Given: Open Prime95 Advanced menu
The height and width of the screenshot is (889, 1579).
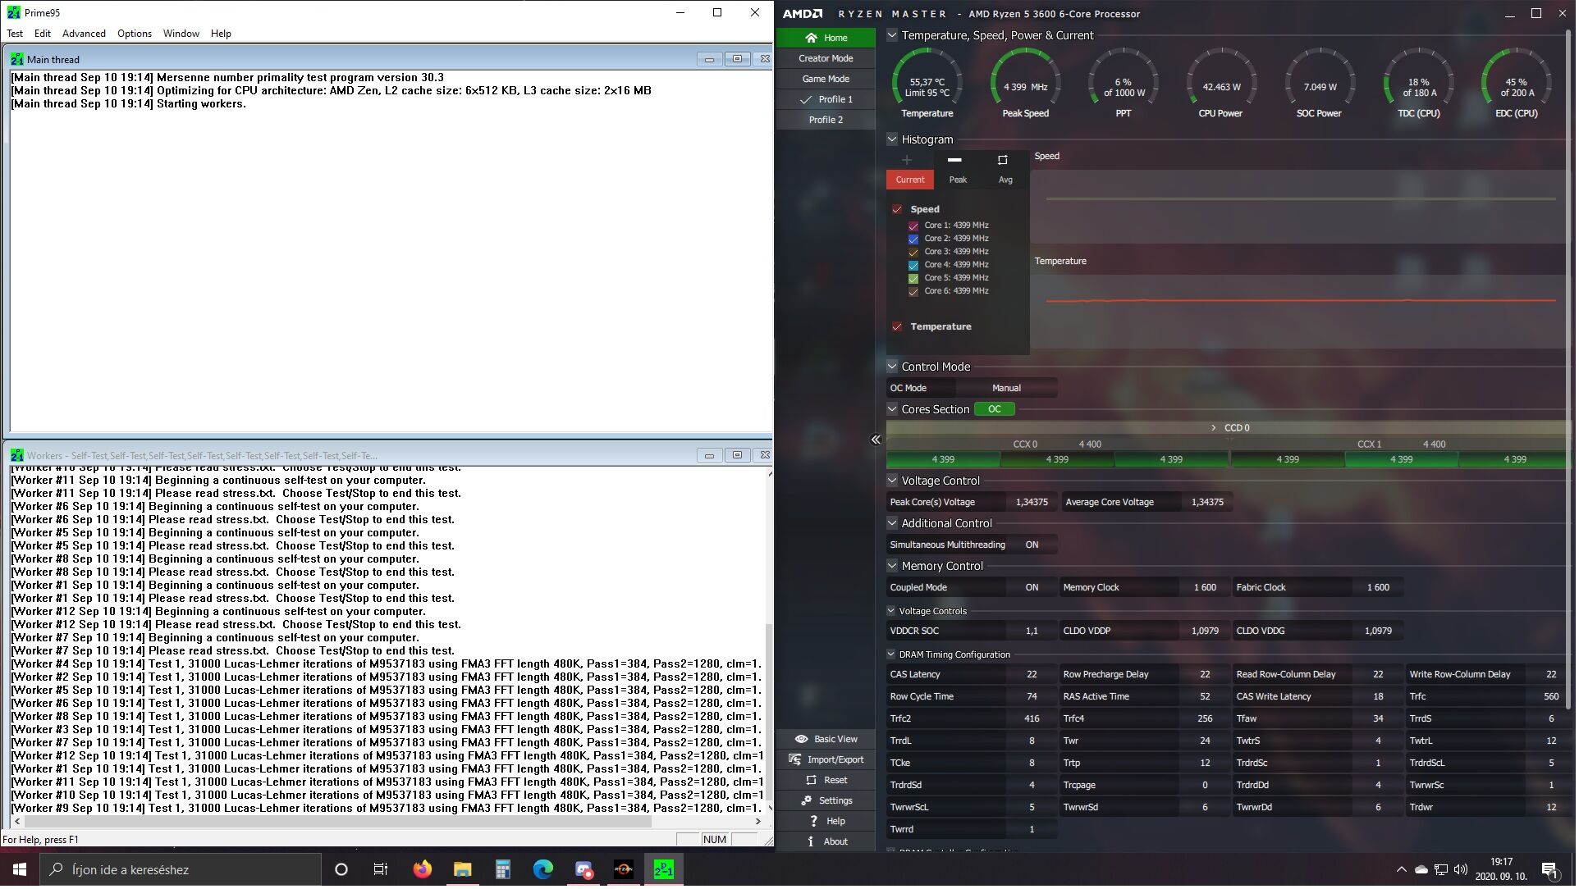Looking at the screenshot, I should click(84, 34).
